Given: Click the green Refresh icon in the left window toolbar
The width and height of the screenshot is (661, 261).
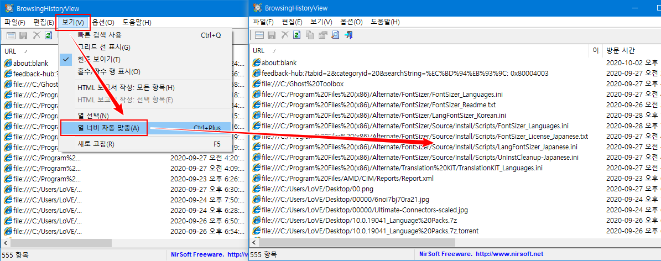Looking at the screenshot, I should (x=49, y=35).
